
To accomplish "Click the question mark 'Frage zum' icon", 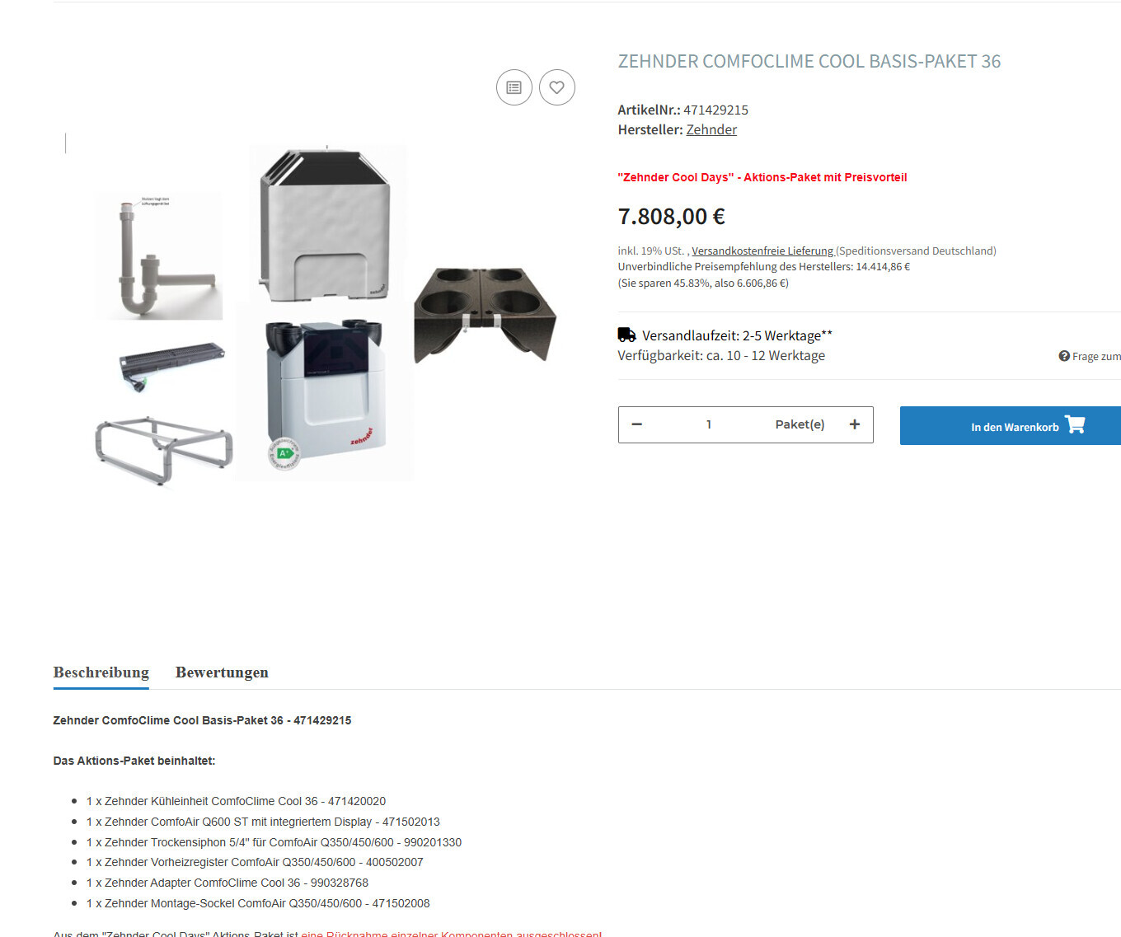I will pyautogui.click(x=1064, y=356).
